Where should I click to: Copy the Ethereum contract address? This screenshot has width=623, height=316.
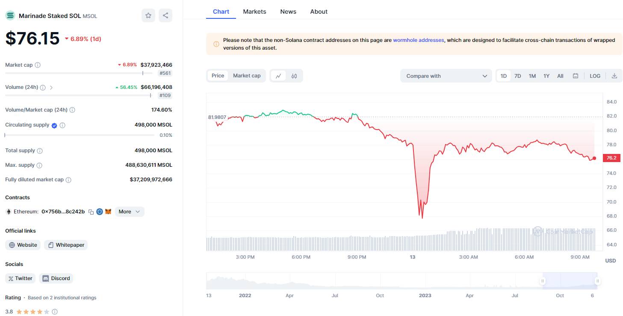[91, 212]
